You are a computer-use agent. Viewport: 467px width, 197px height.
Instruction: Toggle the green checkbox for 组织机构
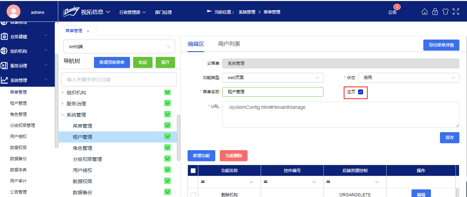pyautogui.click(x=167, y=92)
